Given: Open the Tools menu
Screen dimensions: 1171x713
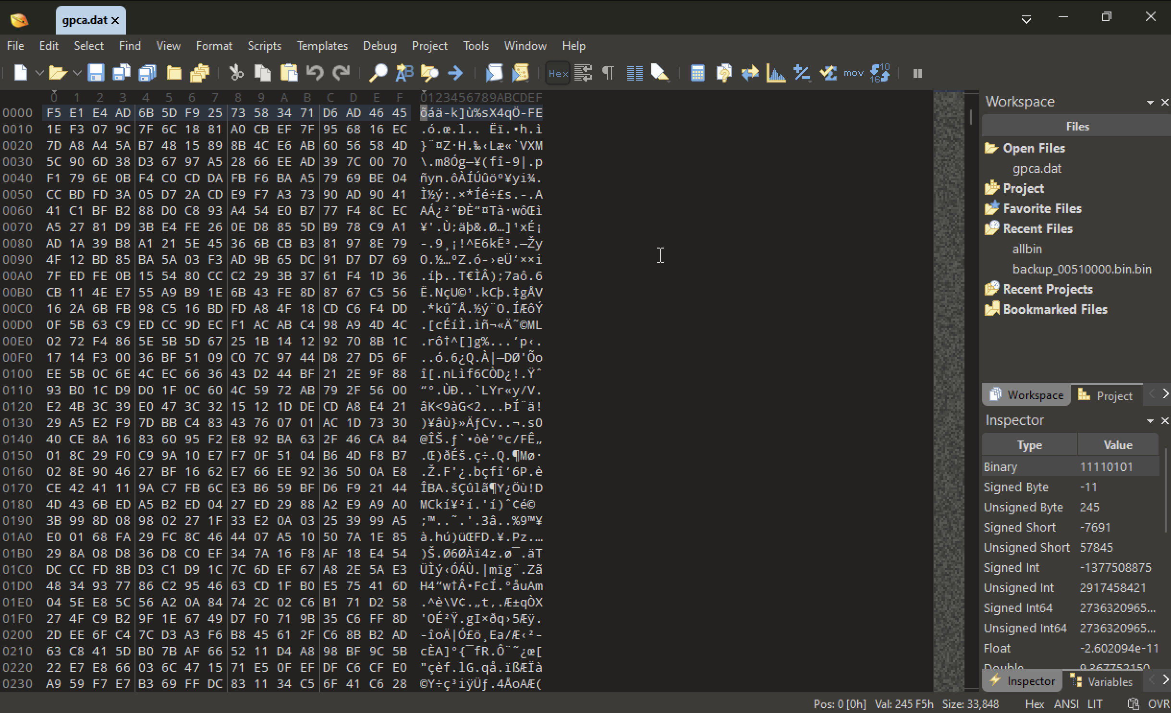Looking at the screenshot, I should (476, 46).
